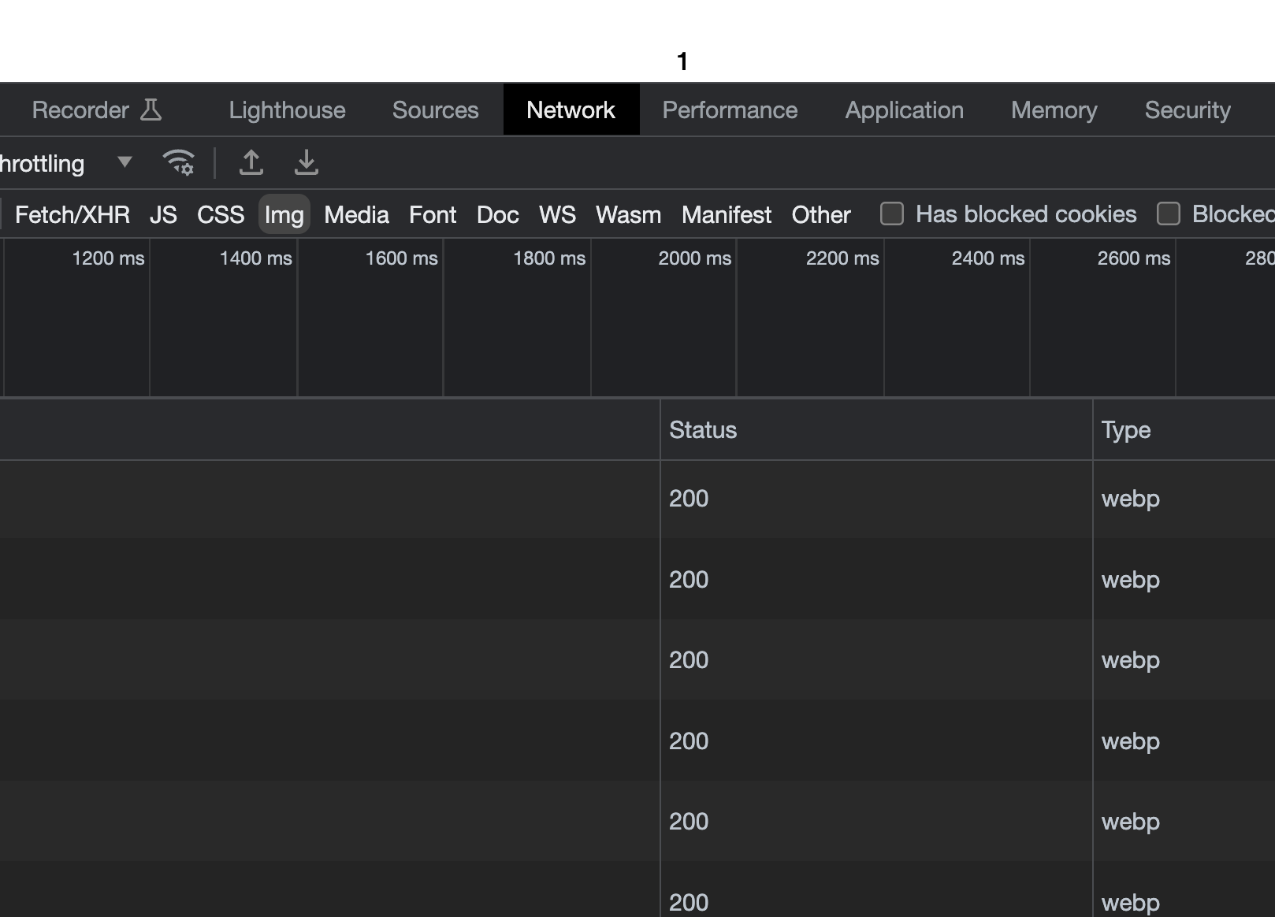Click the Manifest request filter
This screenshot has width=1275, height=917.
pyautogui.click(x=726, y=214)
